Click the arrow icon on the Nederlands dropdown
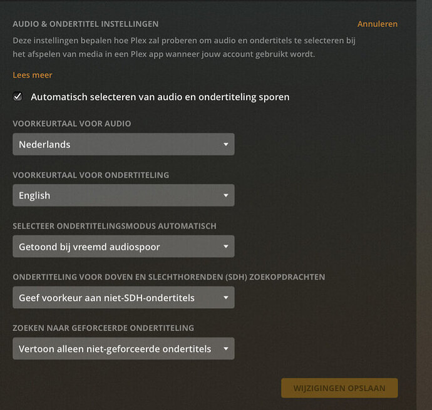 pyautogui.click(x=226, y=145)
